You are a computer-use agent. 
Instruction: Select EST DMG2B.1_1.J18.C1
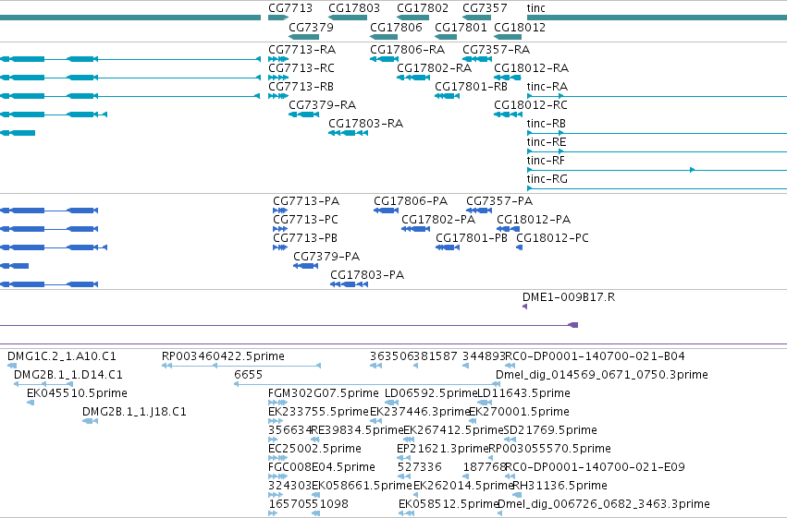pyautogui.click(x=134, y=413)
